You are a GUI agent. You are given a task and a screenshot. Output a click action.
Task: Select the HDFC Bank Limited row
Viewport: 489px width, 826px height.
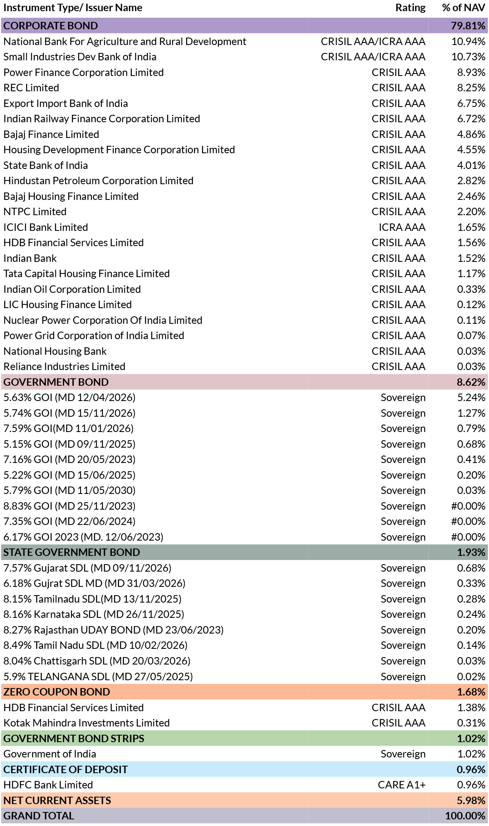point(244,785)
